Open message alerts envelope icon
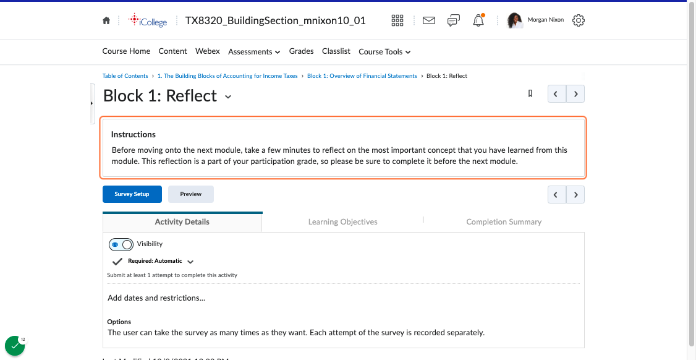The image size is (696, 360). 429,20
